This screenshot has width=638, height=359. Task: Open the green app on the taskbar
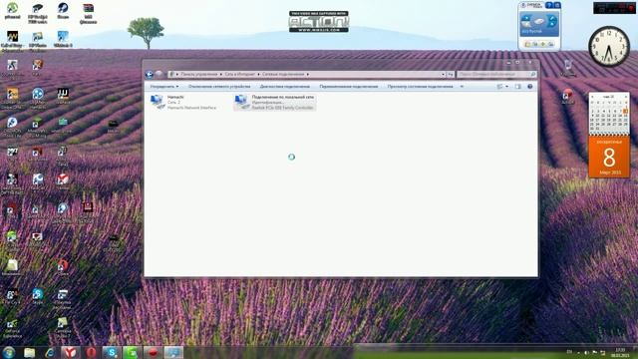coord(132,352)
